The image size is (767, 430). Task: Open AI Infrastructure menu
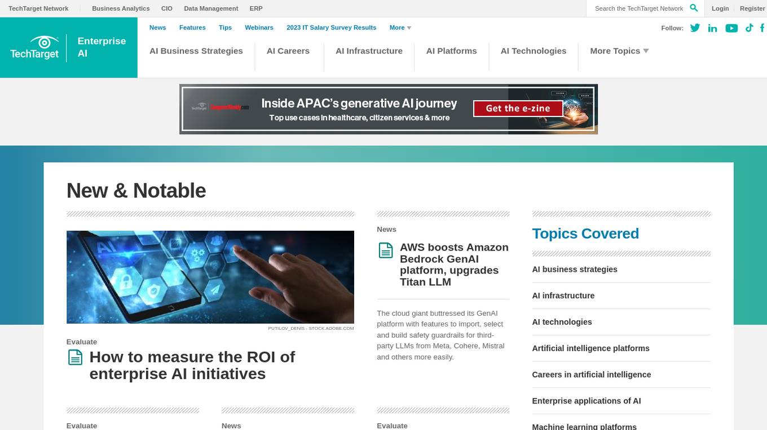[369, 51]
